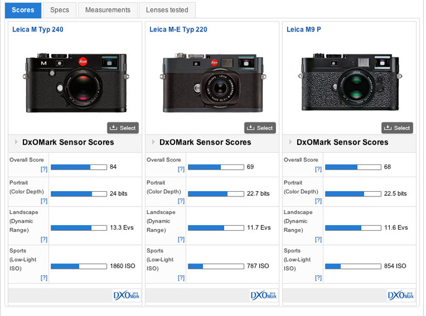The height and width of the screenshot is (316, 426).
Task: Select the Leica M9 P camera
Action: (x=397, y=128)
